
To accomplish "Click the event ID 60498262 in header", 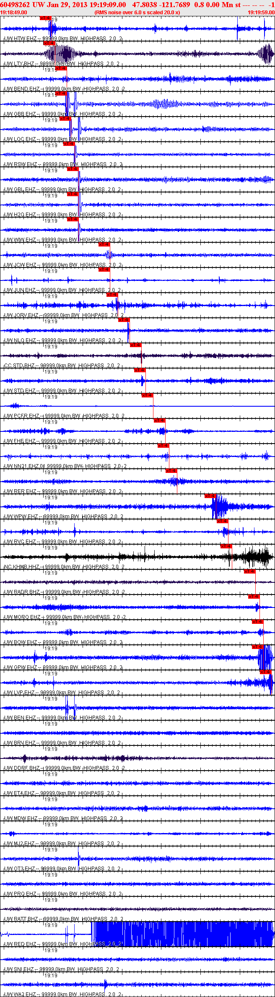I will 15,4.
